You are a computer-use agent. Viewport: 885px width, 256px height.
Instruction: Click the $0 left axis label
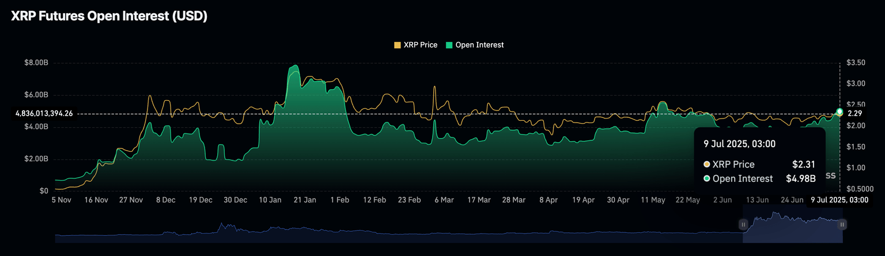(44, 191)
